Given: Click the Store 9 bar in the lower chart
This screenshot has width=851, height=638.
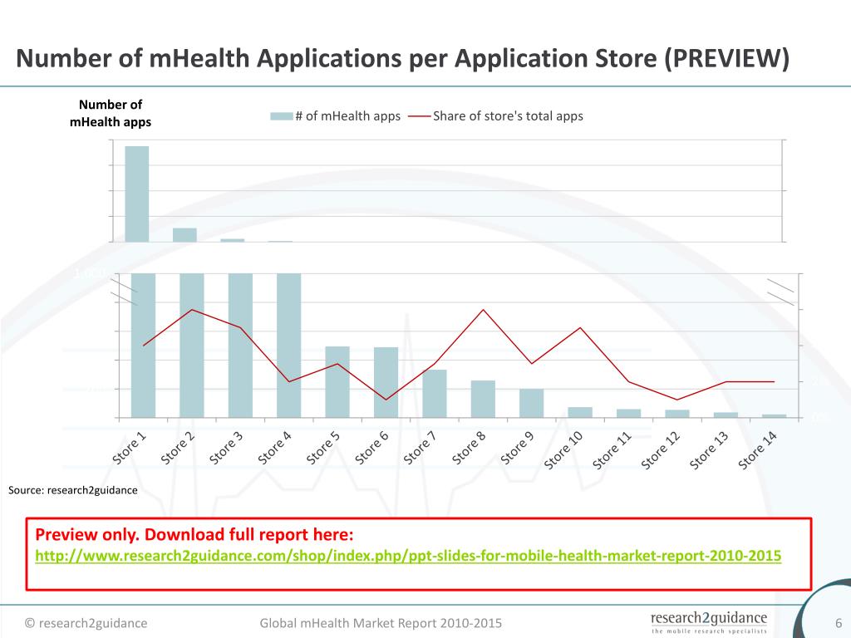Looking at the screenshot, I should point(531,404).
